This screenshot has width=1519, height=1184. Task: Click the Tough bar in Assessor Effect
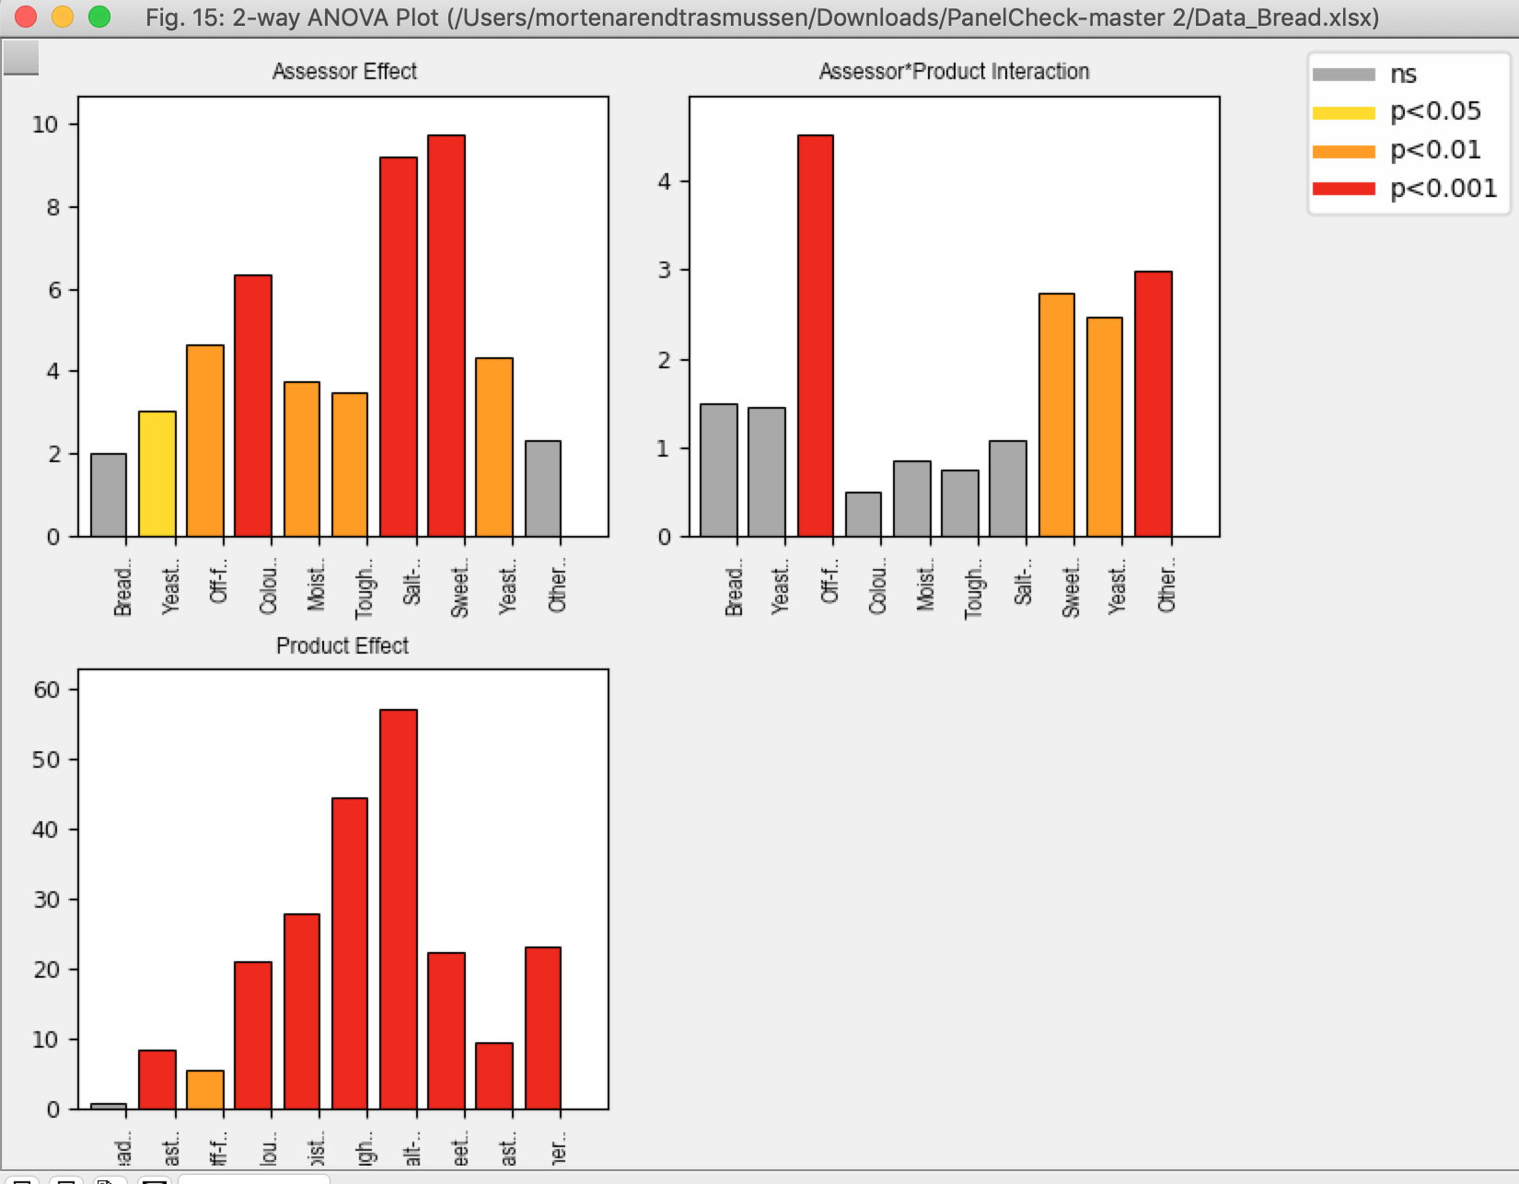tap(350, 465)
